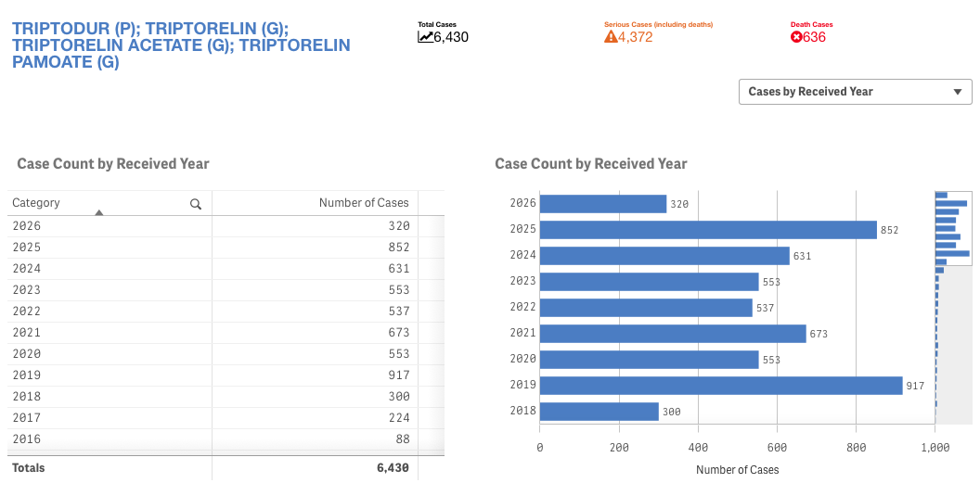The width and height of the screenshot is (980, 483).
Task: Click the 2023 bar in the chart
Action: pyautogui.click(x=650, y=282)
